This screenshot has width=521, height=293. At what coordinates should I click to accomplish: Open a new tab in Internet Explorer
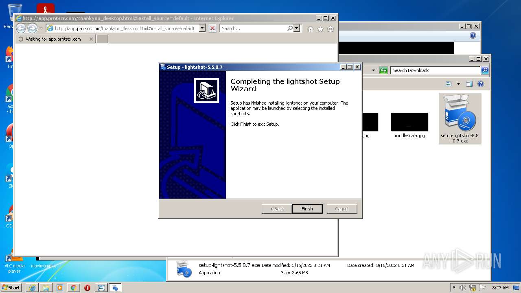pyautogui.click(x=102, y=39)
